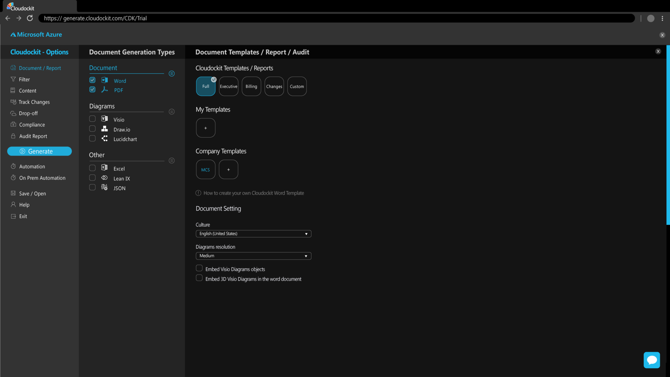Select the Excel output icon
This screenshot has height=377, width=670.
click(x=104, y=168)
